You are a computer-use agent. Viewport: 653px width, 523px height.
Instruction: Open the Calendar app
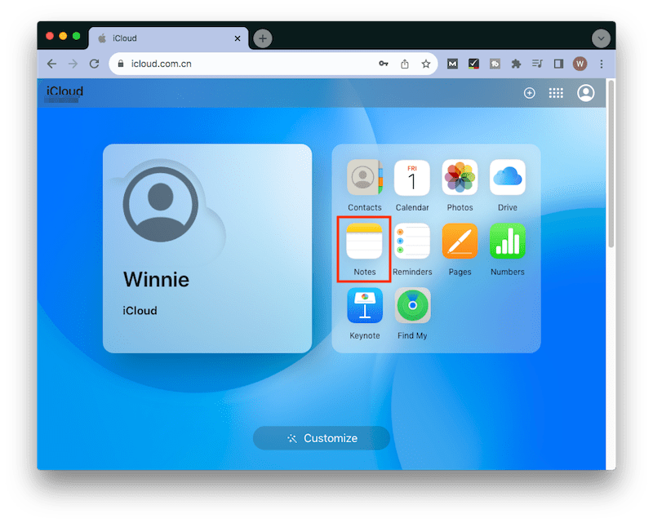(x=412, y=177)
